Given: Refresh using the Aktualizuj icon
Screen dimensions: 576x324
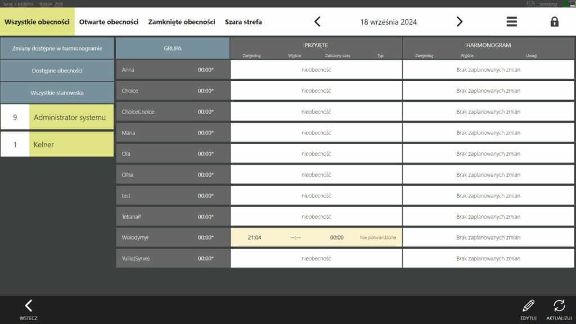Looking at the screenshot, I should (x=559, y=306).
